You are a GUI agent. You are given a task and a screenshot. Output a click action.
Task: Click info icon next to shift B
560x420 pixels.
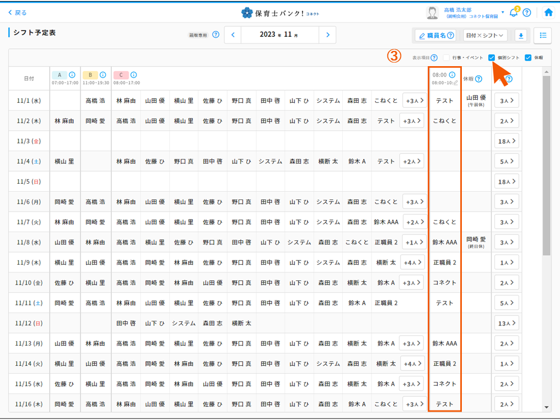click(x=103, y=75)
